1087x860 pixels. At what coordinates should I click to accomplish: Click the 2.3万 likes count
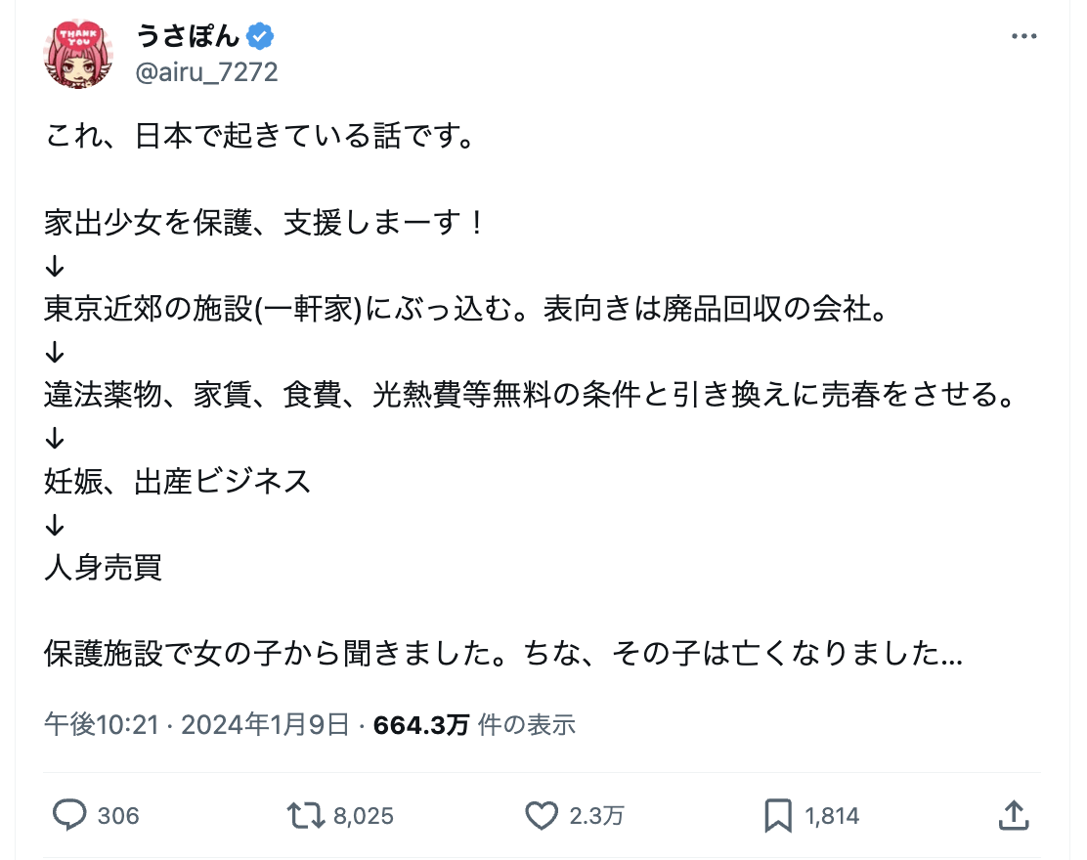pos(594,815)
